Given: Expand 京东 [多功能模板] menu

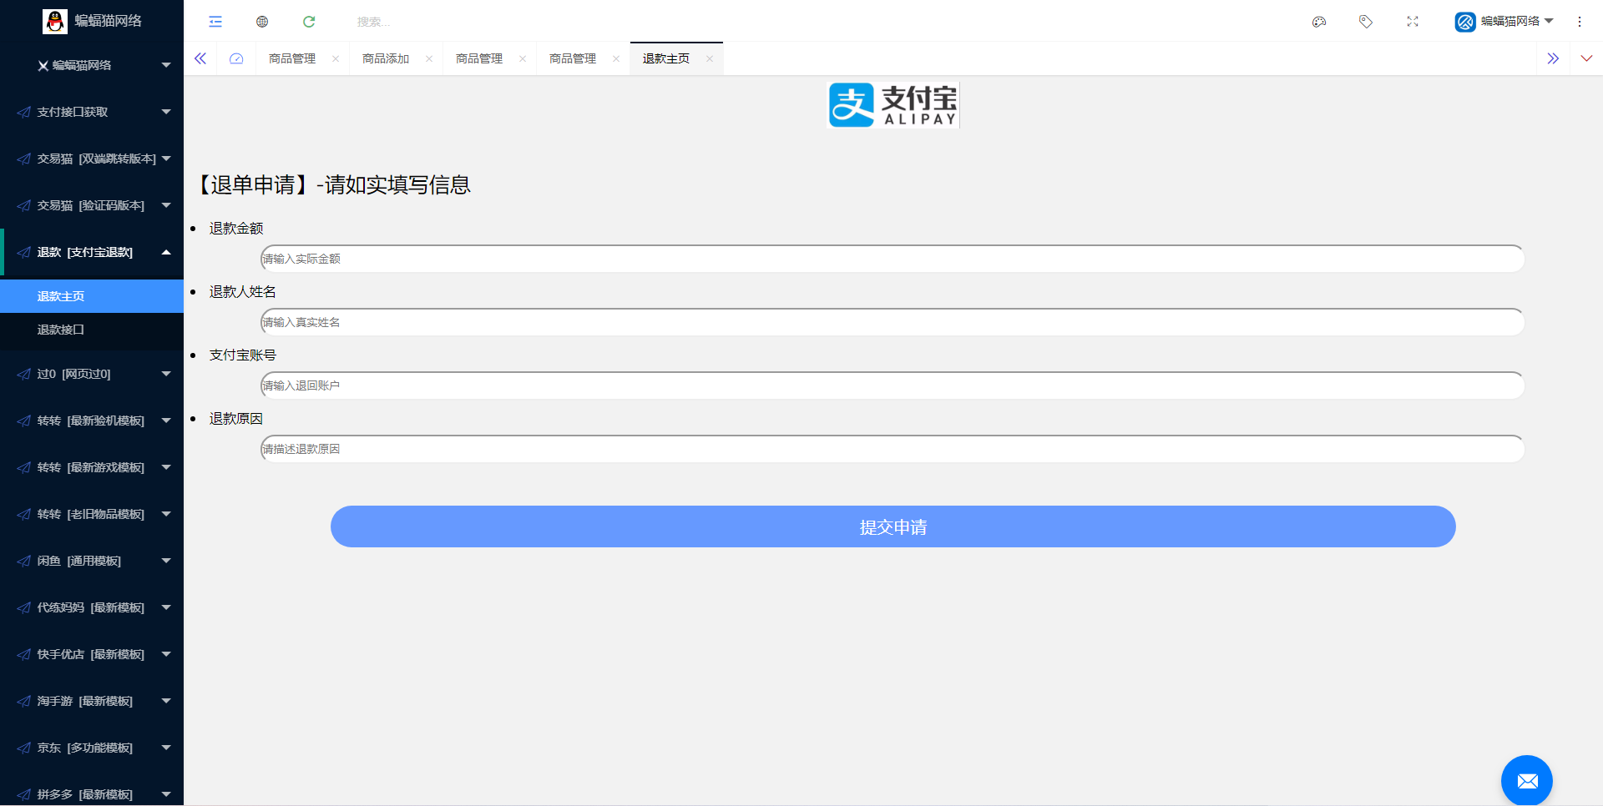Looking at the screenshot, I should point(92,748).
